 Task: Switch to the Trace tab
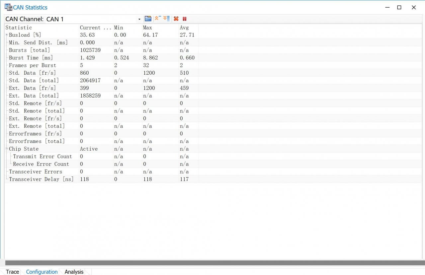[x=12, y=272]
